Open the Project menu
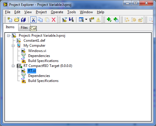This screenshot has height=126, width=156. coord(41,12)
